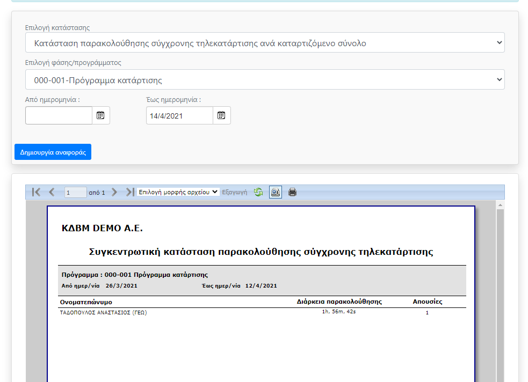The image size is (528, 382).
Task: Open calendar picker for 'Από ημερομηνία'
Action: point(100,115)
